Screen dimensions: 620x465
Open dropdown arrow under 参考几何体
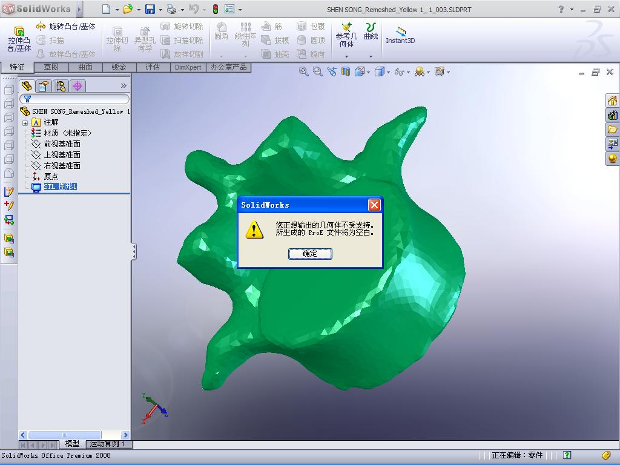[x=346, y=56]
